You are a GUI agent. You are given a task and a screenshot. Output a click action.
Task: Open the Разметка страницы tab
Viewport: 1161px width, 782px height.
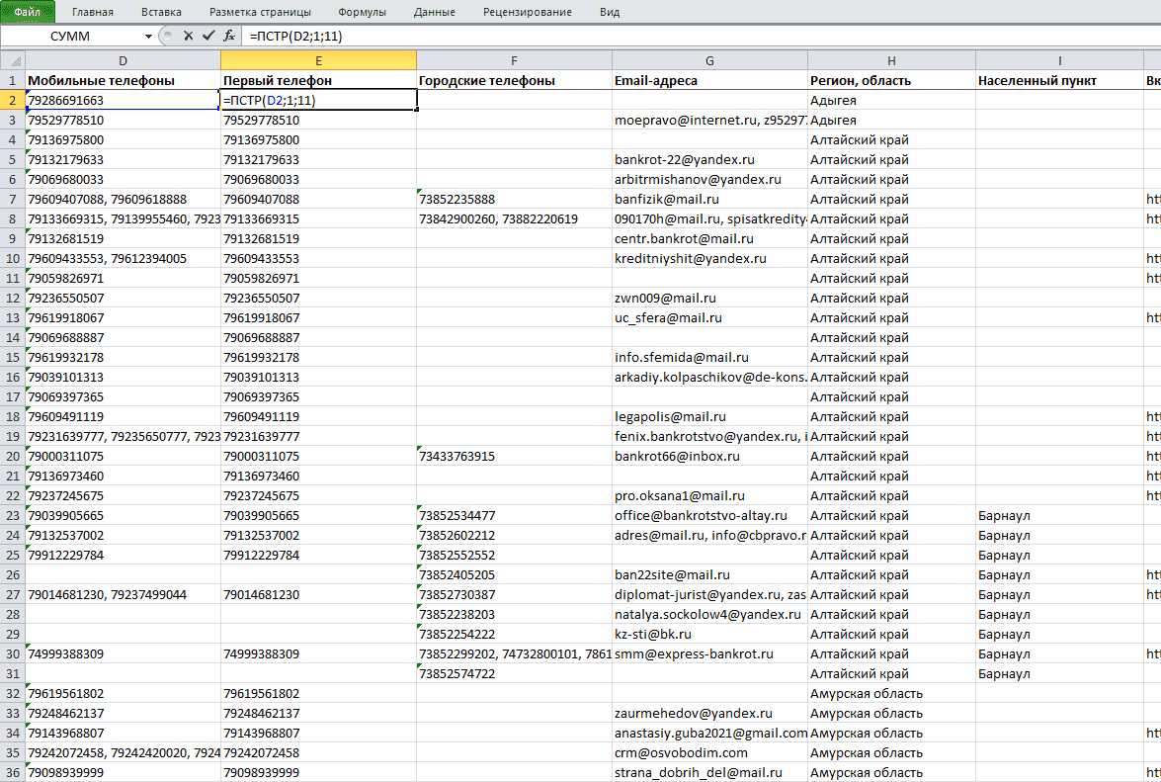(x=260, y=12)
